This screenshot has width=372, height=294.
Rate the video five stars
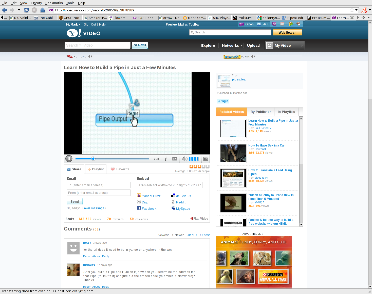click(208, 166)
